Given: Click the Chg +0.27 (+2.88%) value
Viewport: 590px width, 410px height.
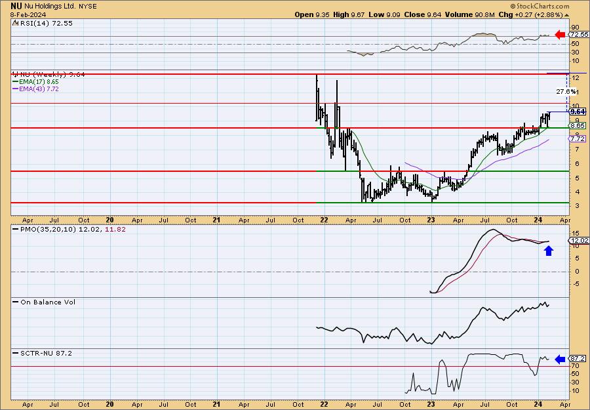Looking at the screenshot, I should [531, 14].
